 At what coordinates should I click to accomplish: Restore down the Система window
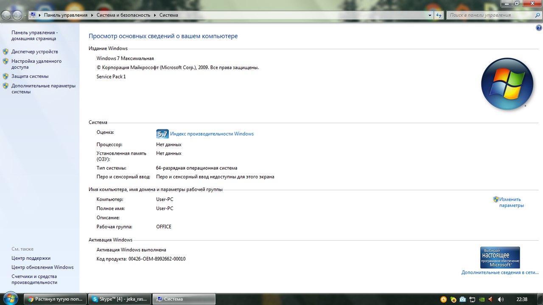coord(517,3)
